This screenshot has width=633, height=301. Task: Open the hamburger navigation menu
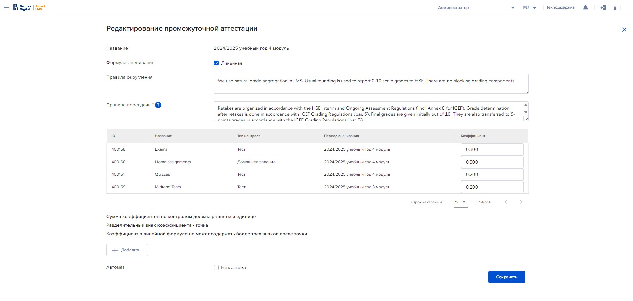[6, 8]
